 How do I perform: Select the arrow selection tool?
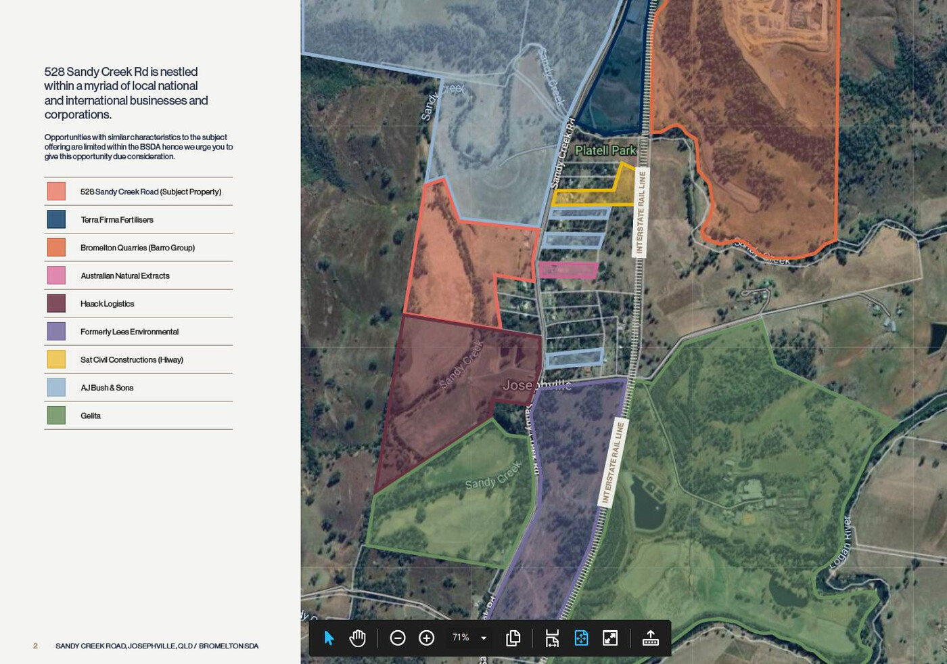pos(329,638)
